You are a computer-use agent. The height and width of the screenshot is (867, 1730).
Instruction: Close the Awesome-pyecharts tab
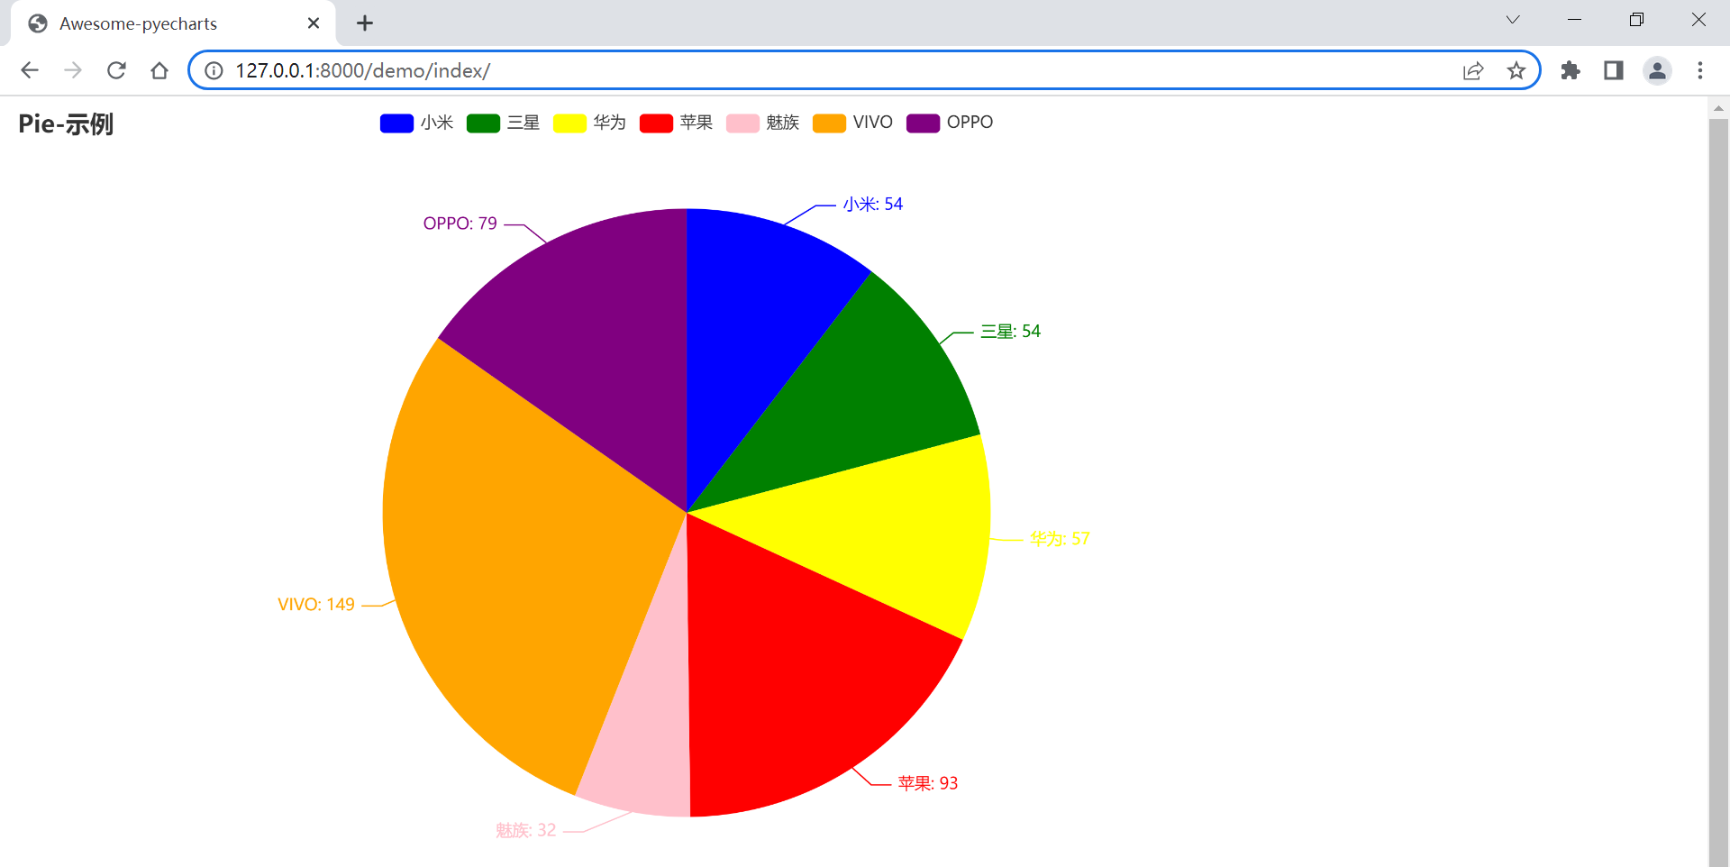tap(314, 23)
